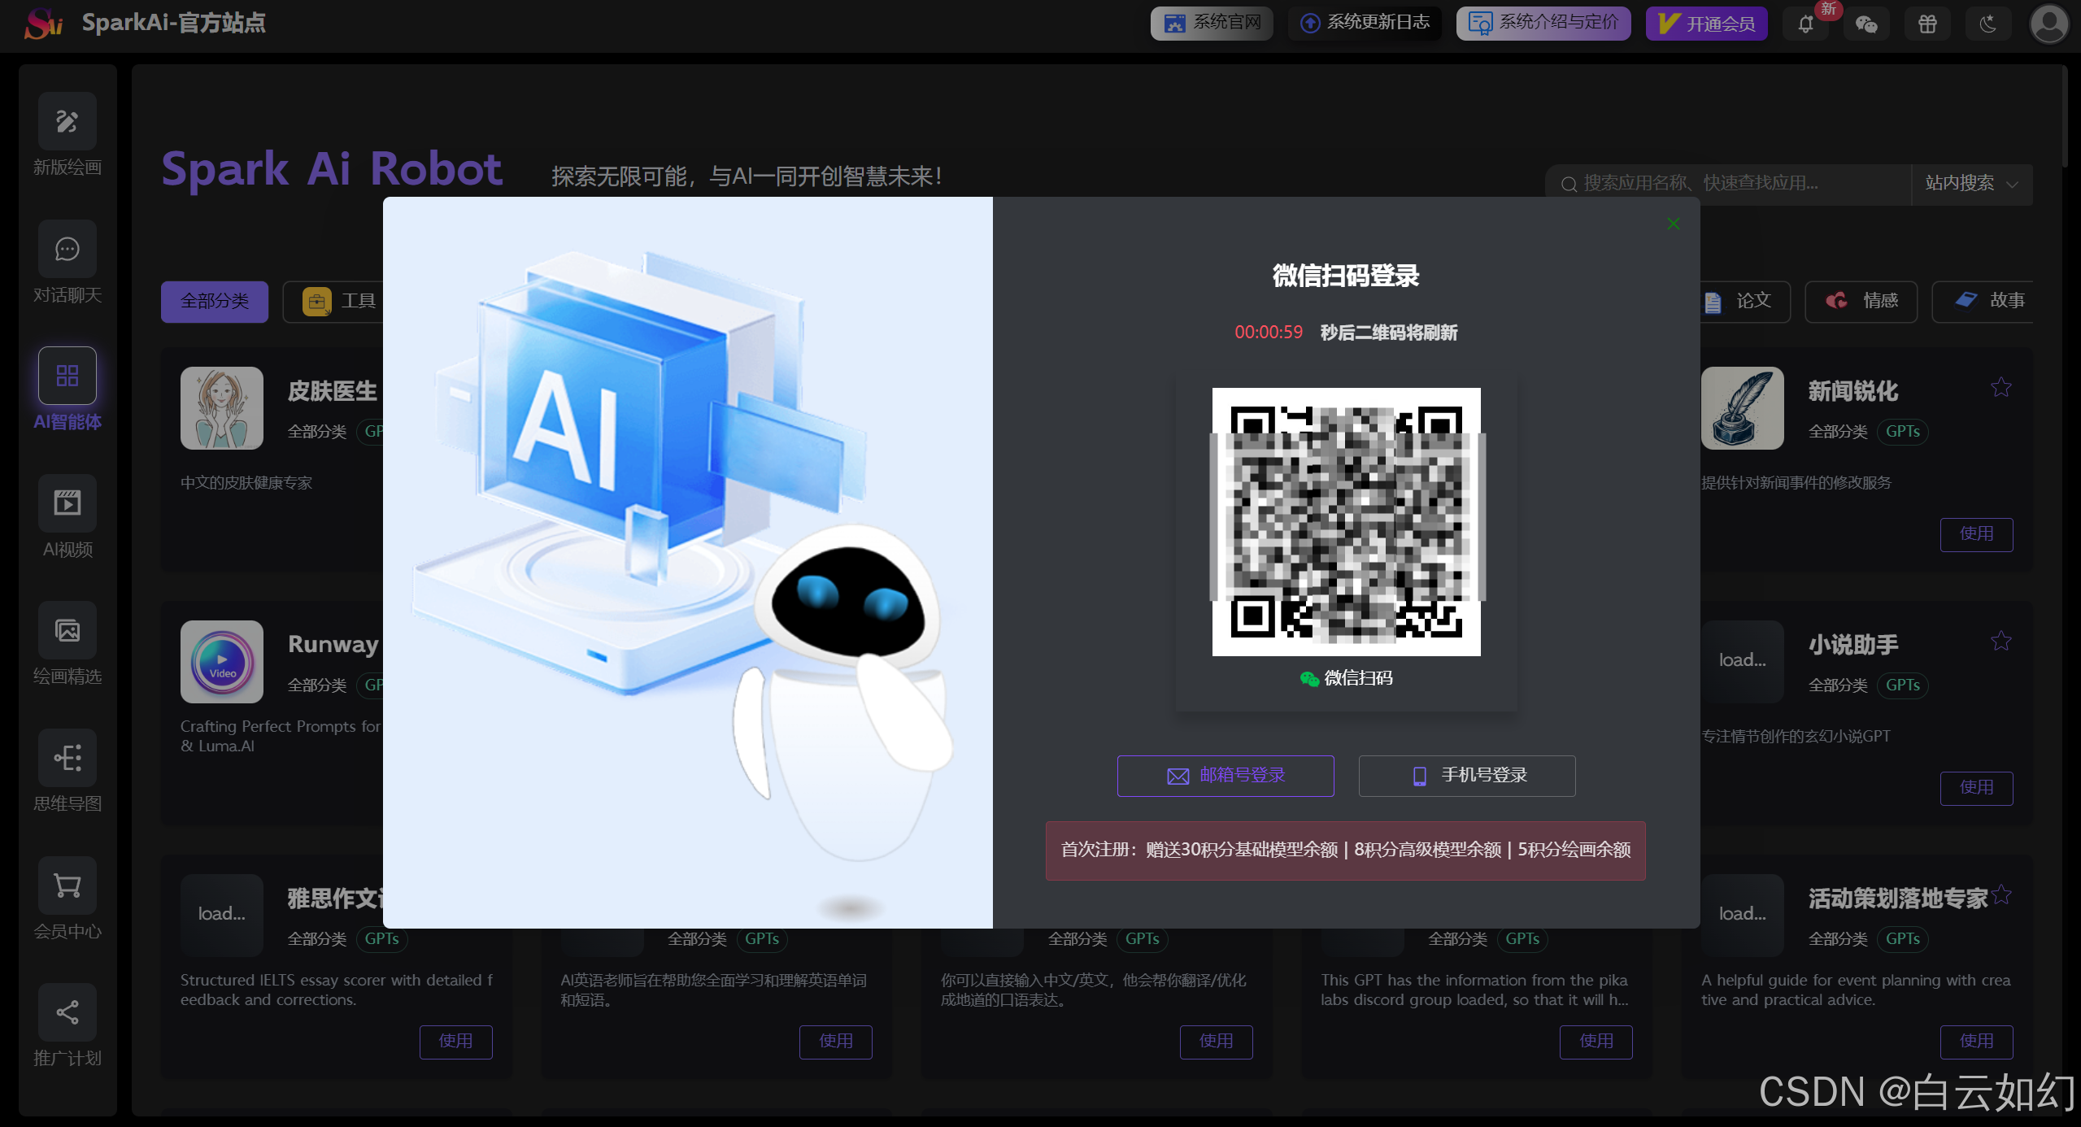Favorite 新闻锐化 with its star icon
The width and height of the screenshot is (2081, 1127).
2001,387
